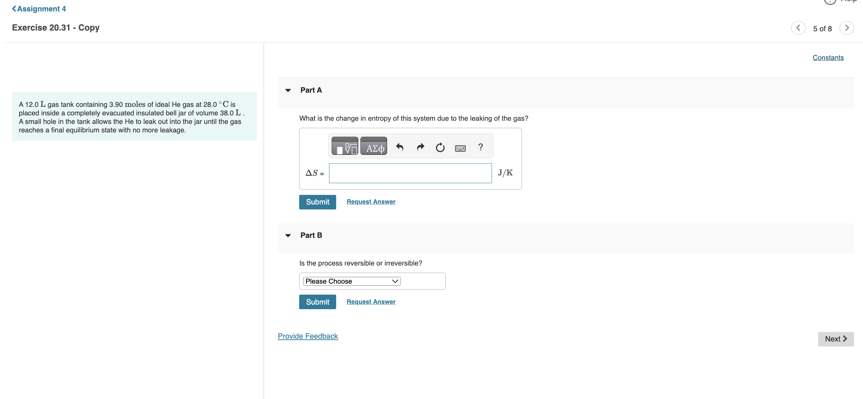This screenshot has width=863, height=399.
Task: Submit the Part A answer
Action: pos(317,202)
